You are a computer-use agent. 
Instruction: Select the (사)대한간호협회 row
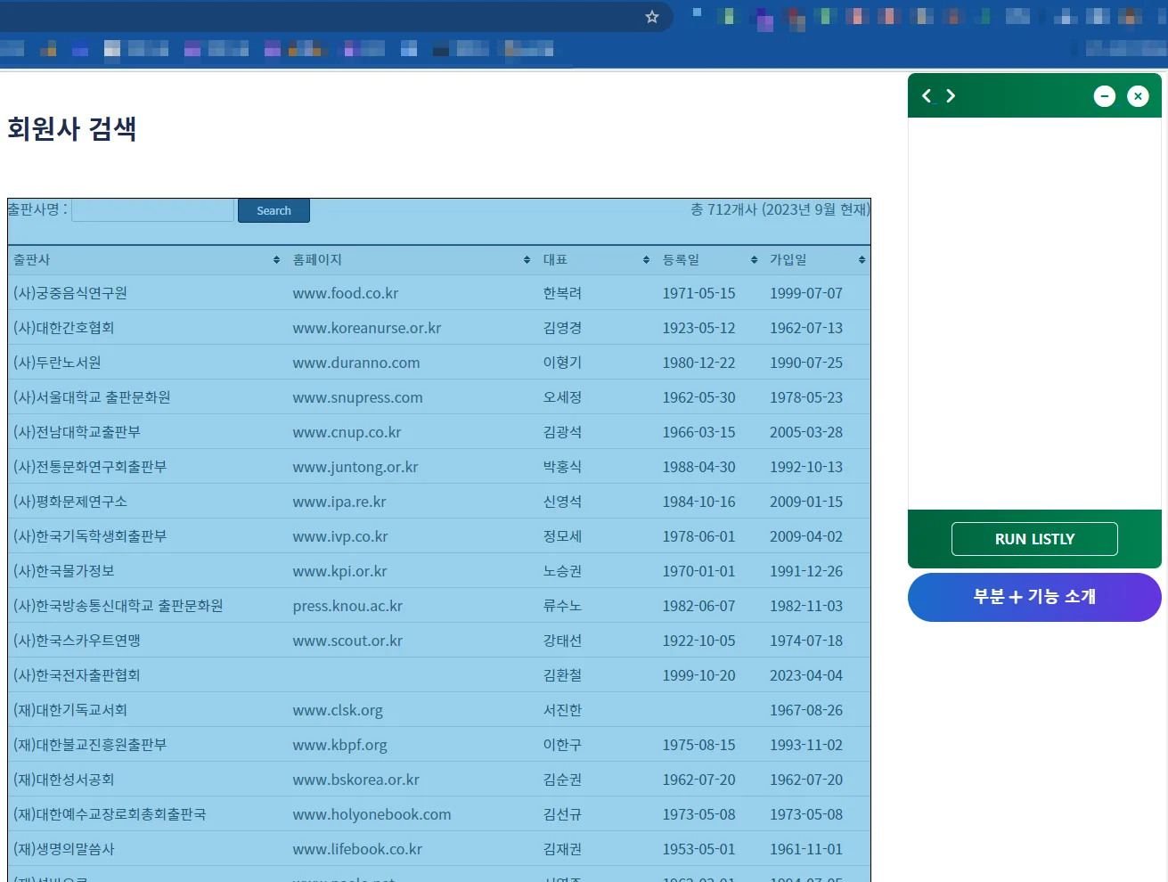tap(64, 328)
